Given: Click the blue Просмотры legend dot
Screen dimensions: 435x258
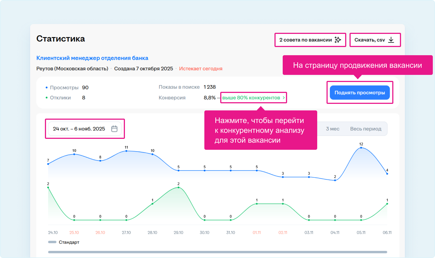Looking at the screenshot, I should pyautogui.click(x=47, y=88).
